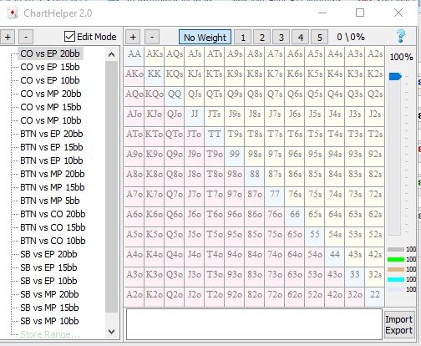Click the gray color swatch in the legend

click(x=396, y=249)
